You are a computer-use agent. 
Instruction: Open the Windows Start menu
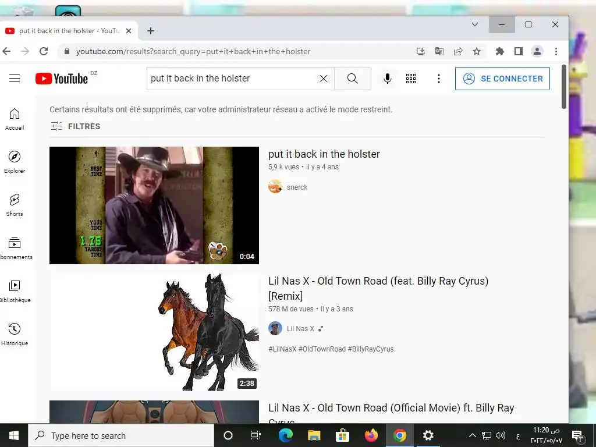point(14,435)
